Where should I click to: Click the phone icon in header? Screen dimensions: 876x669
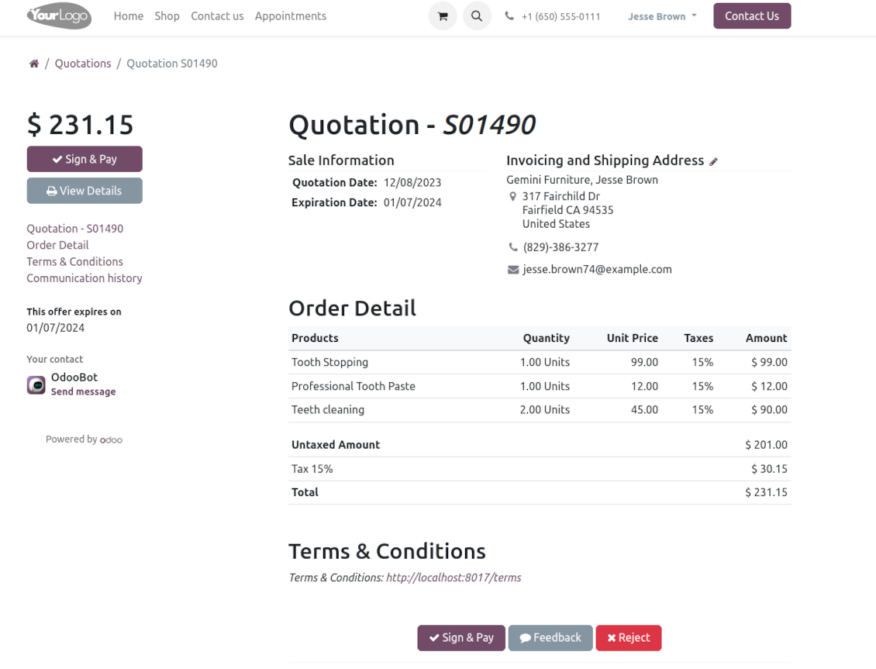pyautogui.click(x=509, y=16)
